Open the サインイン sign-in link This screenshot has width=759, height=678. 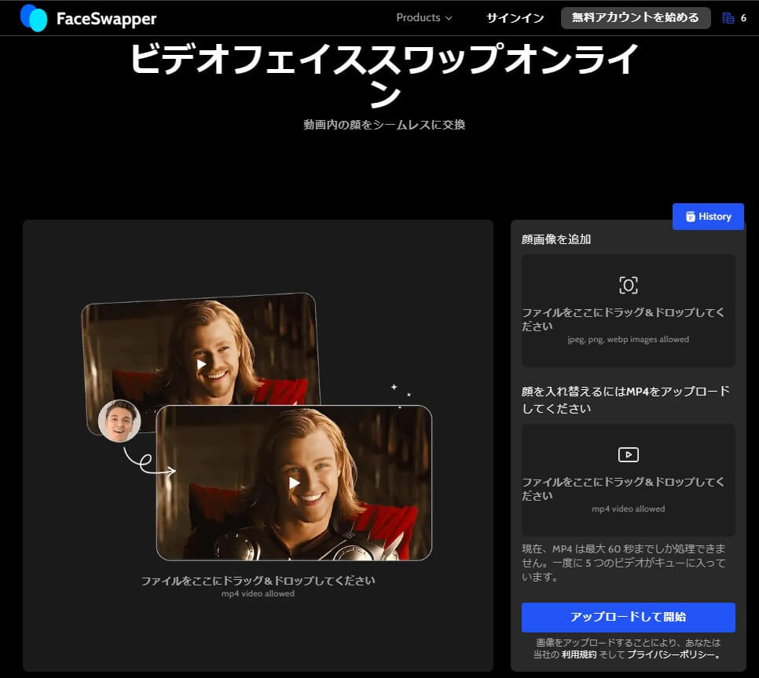[515, 18]
